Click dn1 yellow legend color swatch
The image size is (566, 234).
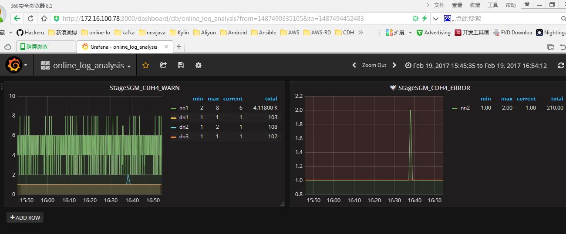tap(173, 117)
